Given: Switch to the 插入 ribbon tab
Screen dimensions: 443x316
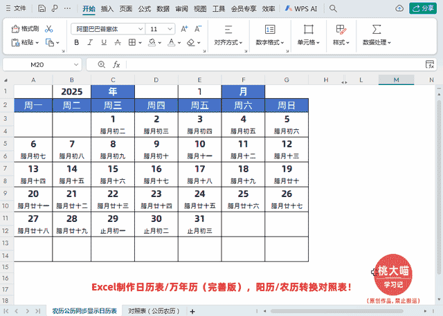Looking at the screenshot, I should pyautogui.click(x=107, y=9).
